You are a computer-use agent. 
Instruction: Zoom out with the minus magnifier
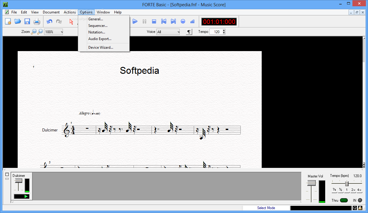(x=34, y=32)
